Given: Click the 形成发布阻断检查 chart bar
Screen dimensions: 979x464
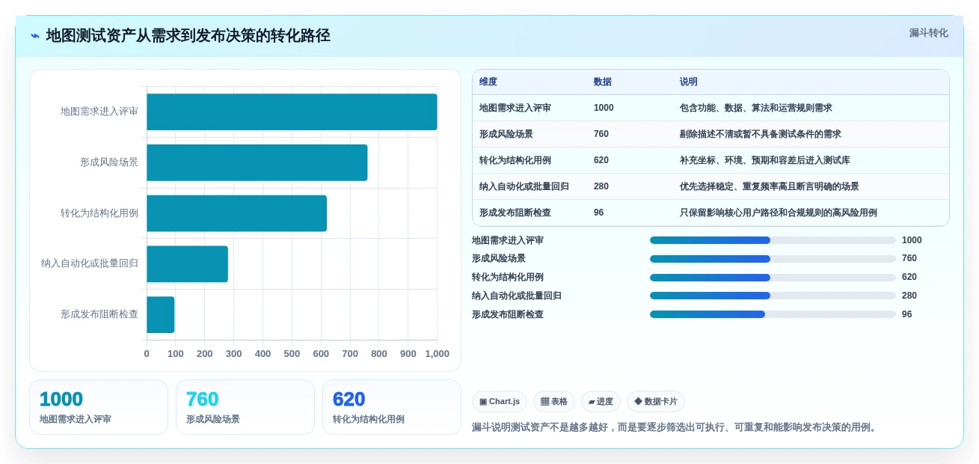Looking at the screenshot, I should tap(160, 314).
